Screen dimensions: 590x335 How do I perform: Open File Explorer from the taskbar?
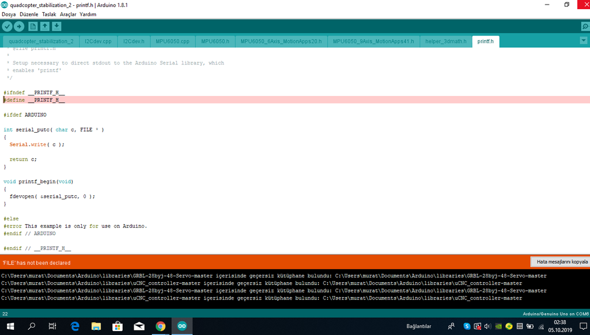coord(96,326)
